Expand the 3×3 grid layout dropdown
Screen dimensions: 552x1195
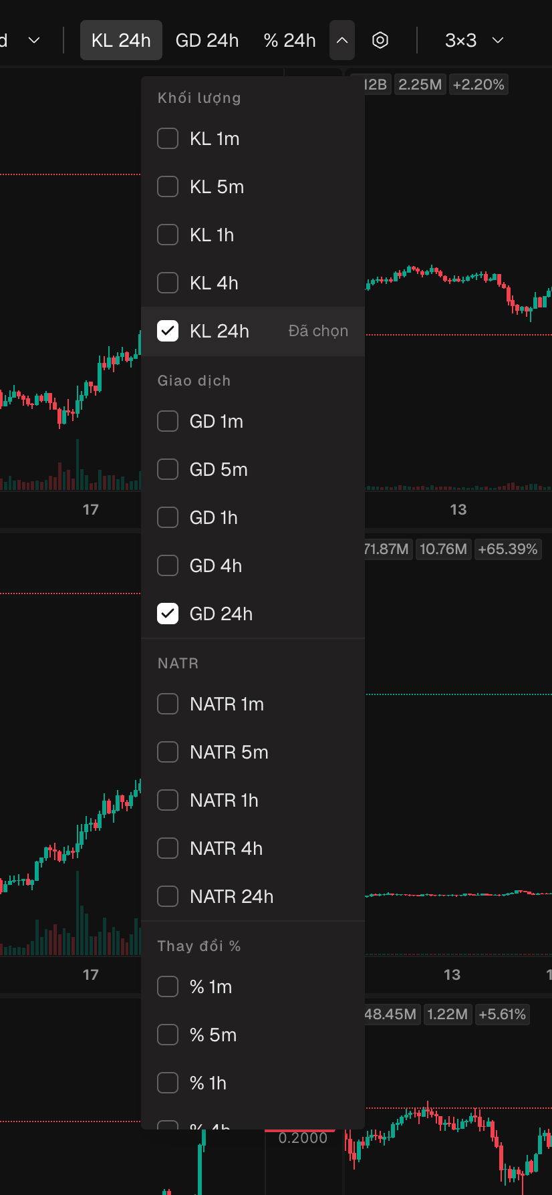pyautogui.click(x=474, y=40)
